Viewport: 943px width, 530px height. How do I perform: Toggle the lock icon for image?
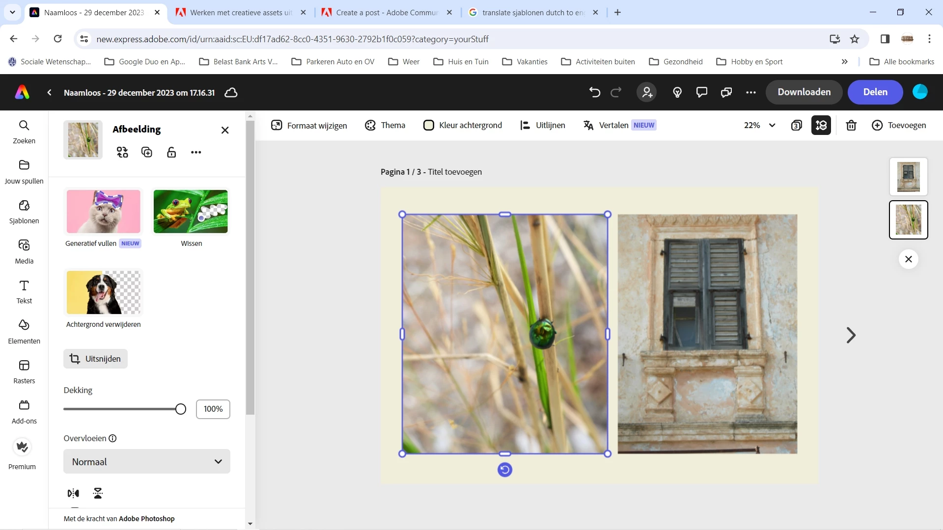pos(171,152)
